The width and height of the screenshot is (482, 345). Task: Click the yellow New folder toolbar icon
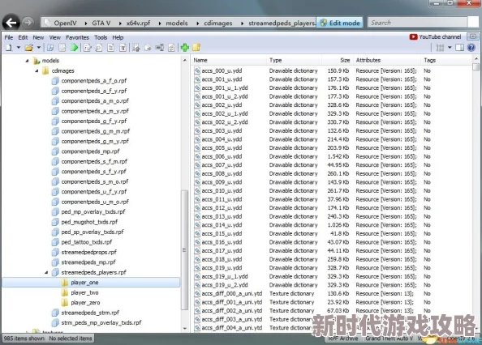(196, 48)
